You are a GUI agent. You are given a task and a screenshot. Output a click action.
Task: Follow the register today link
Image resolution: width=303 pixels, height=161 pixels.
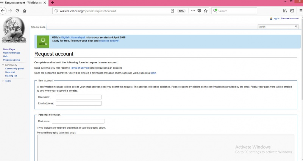coord(109,41)
